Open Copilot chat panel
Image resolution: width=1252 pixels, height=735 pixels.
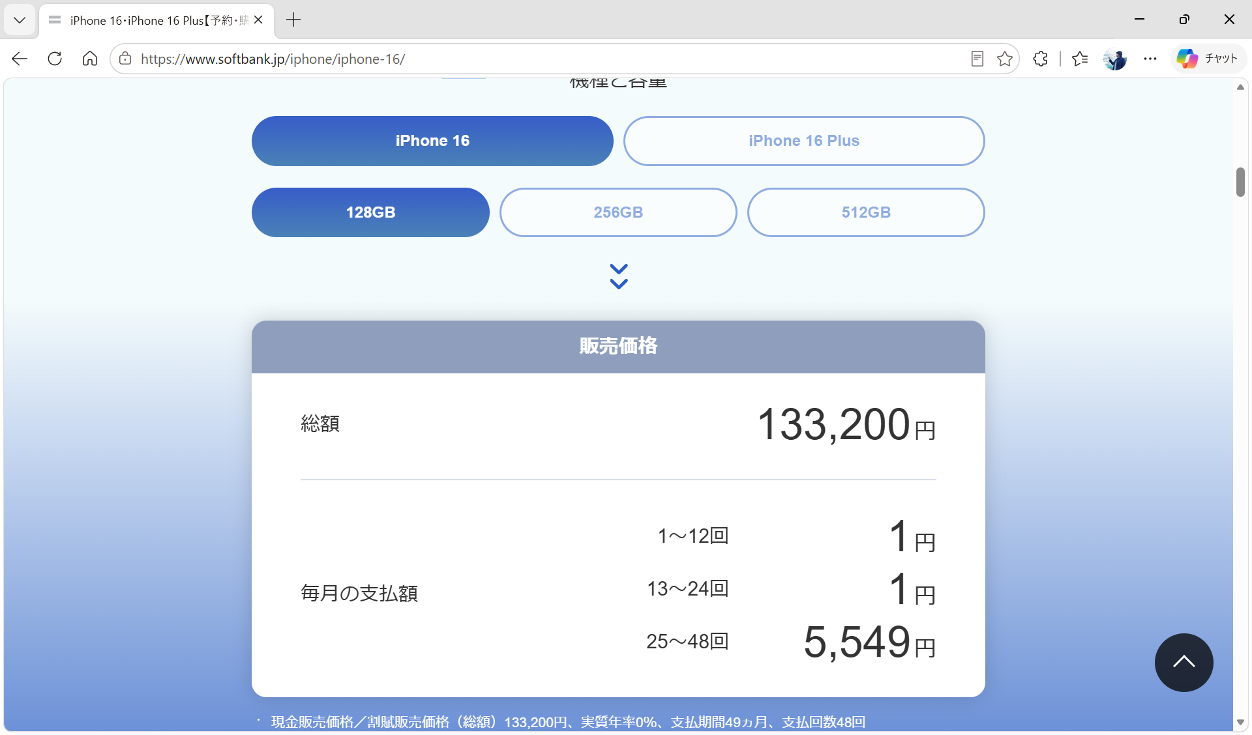pos(1208,59)
